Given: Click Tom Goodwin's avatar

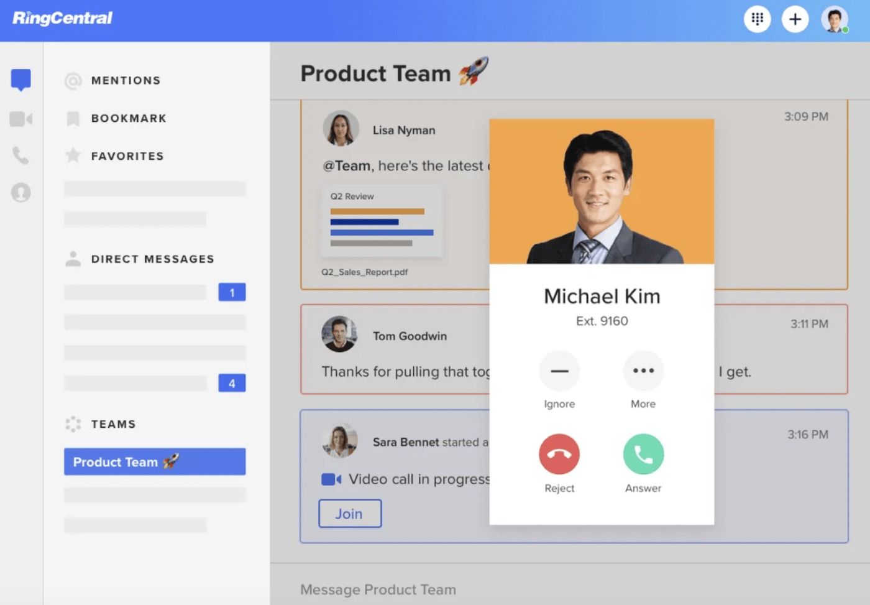Looking at the screenshot, I should click(339, 335).
